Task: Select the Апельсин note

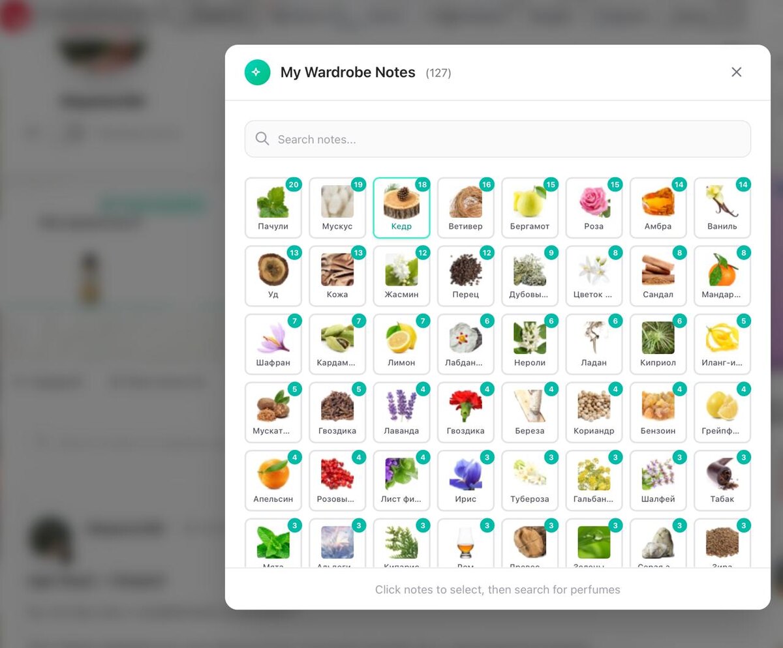Action: [x=273, y=480]
